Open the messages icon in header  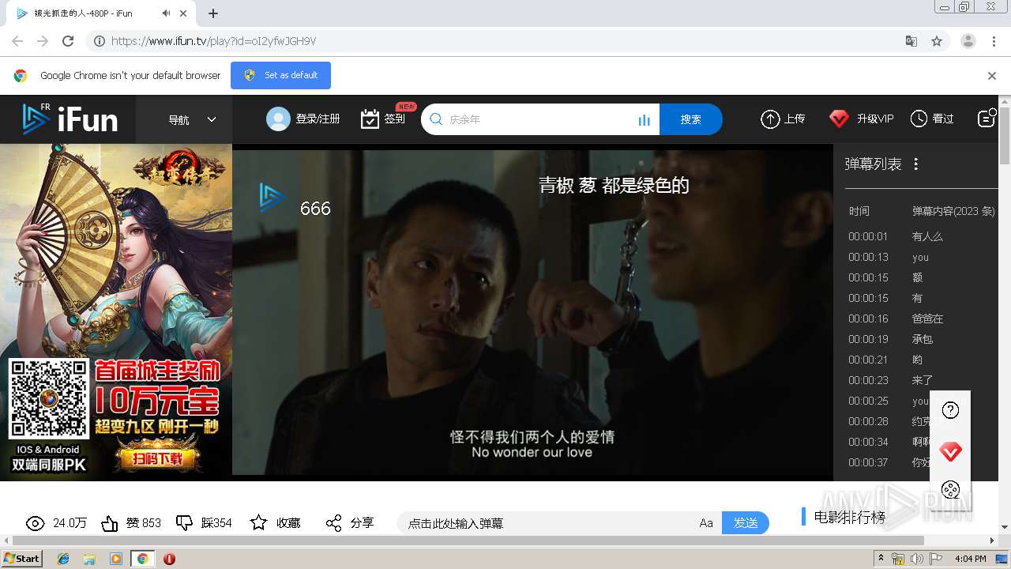[987, 119]
